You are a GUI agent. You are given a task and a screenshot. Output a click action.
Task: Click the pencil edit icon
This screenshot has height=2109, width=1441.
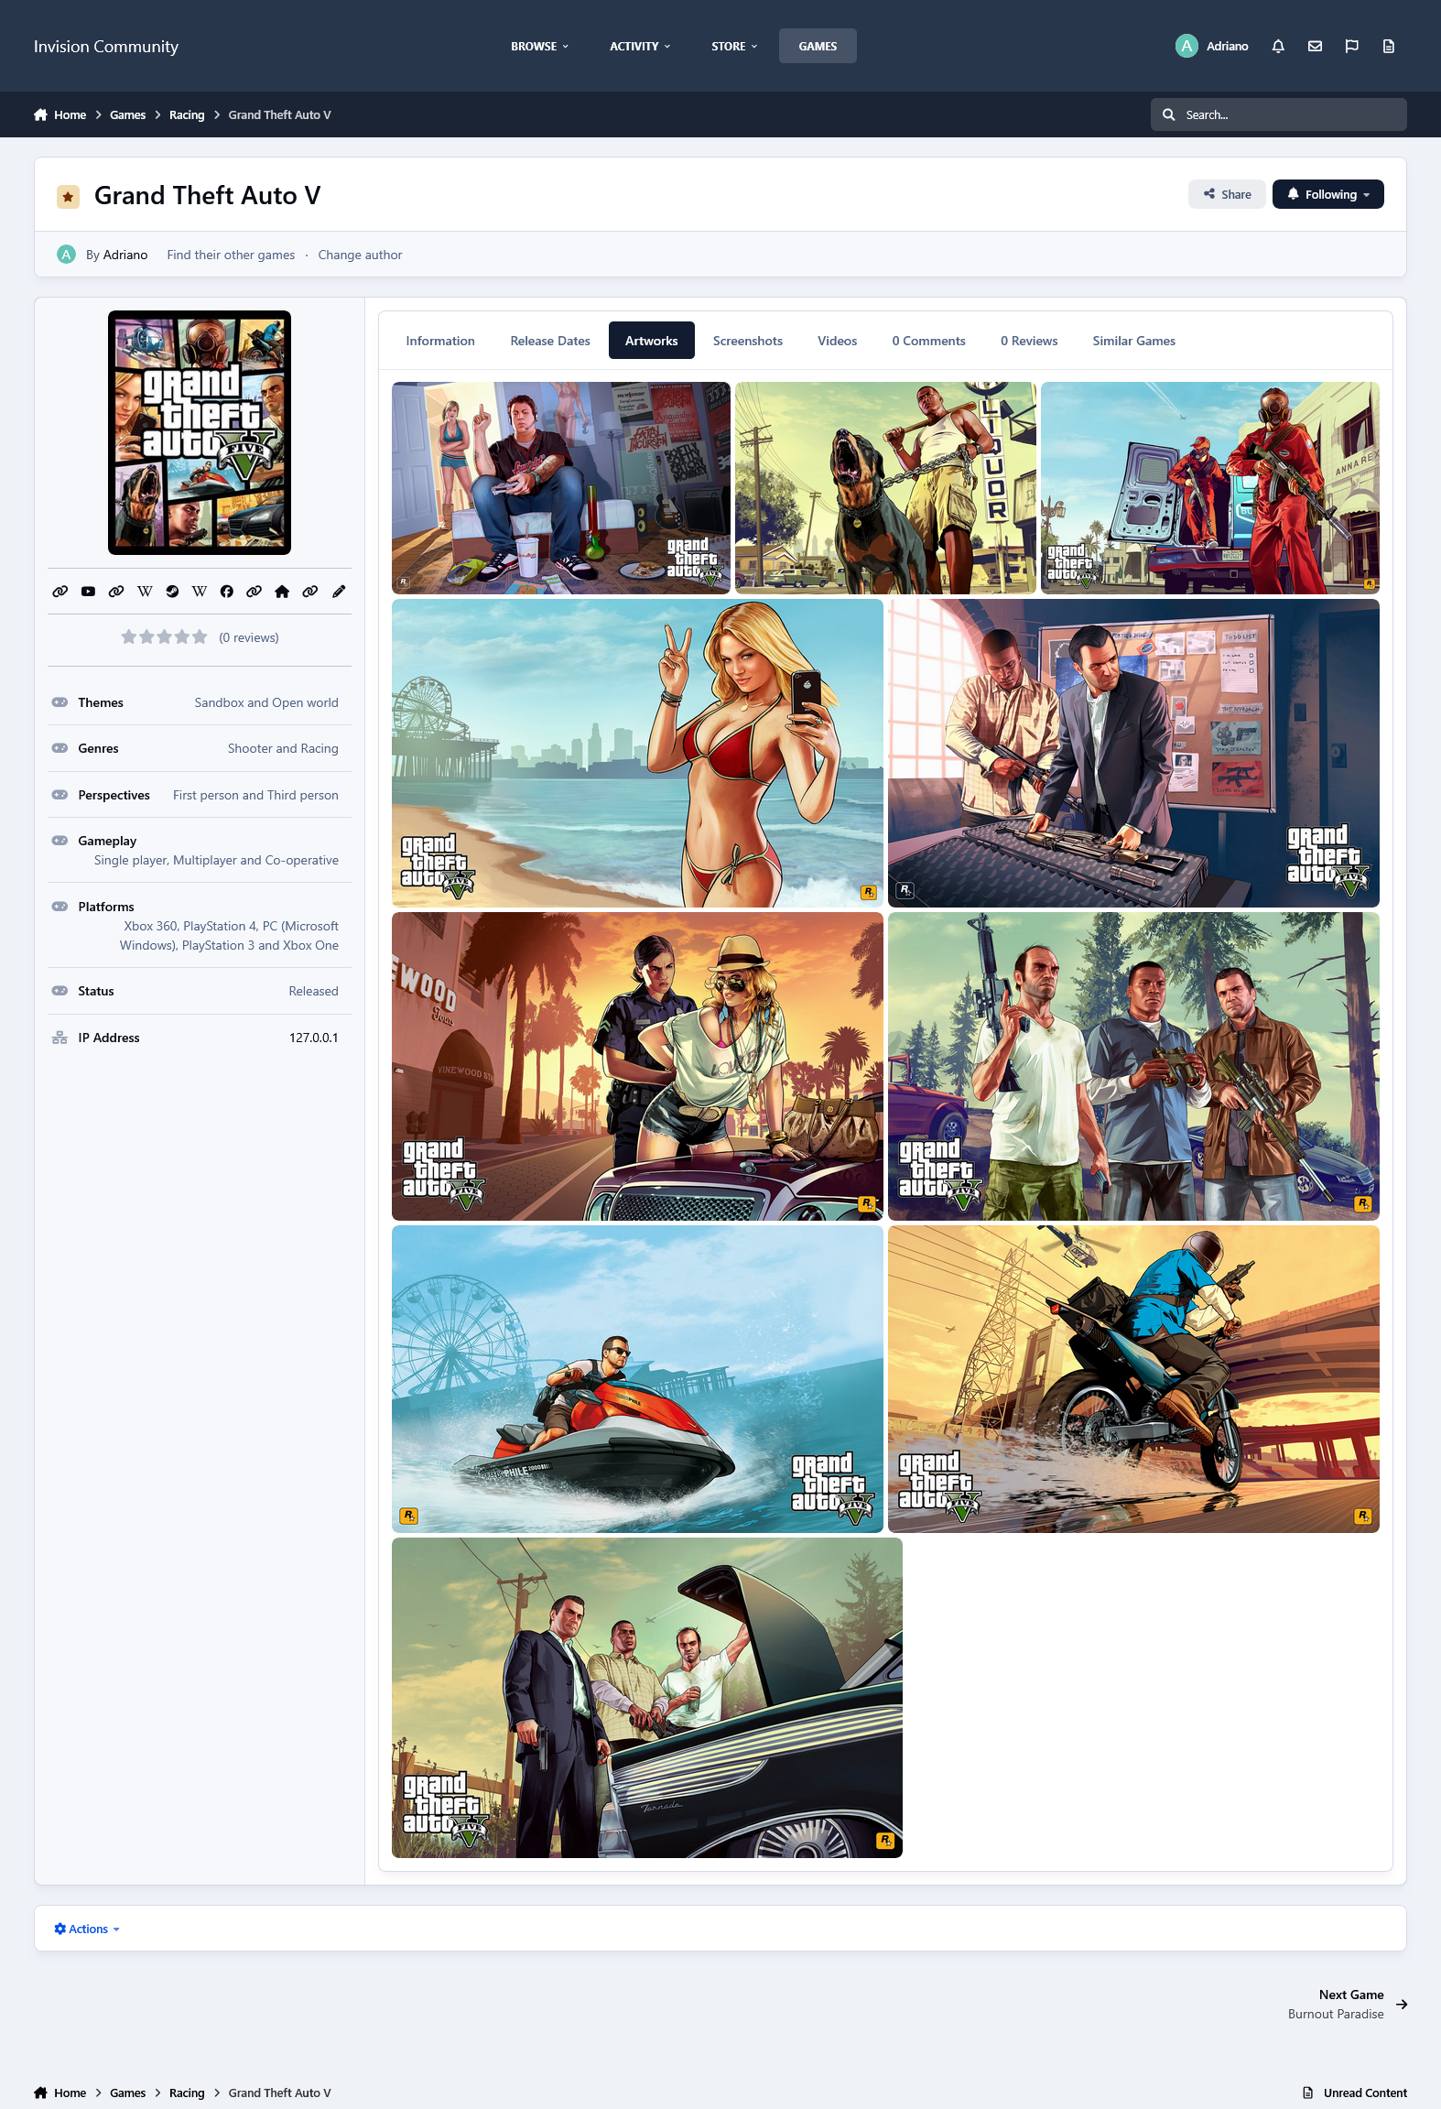339,592
